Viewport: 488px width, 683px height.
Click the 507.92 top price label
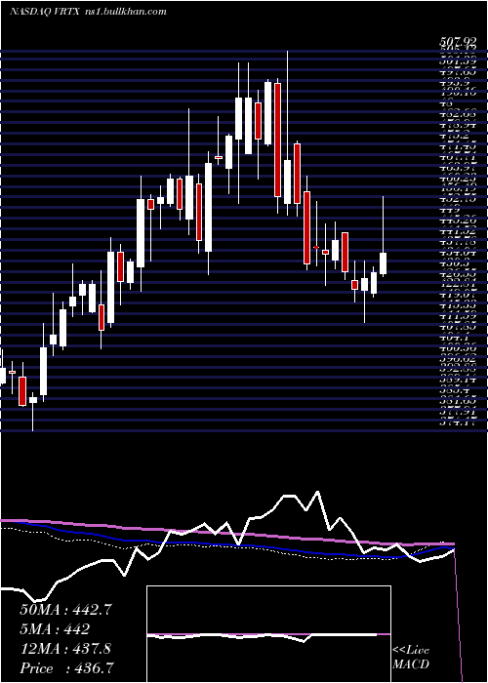tap(457, 44)
